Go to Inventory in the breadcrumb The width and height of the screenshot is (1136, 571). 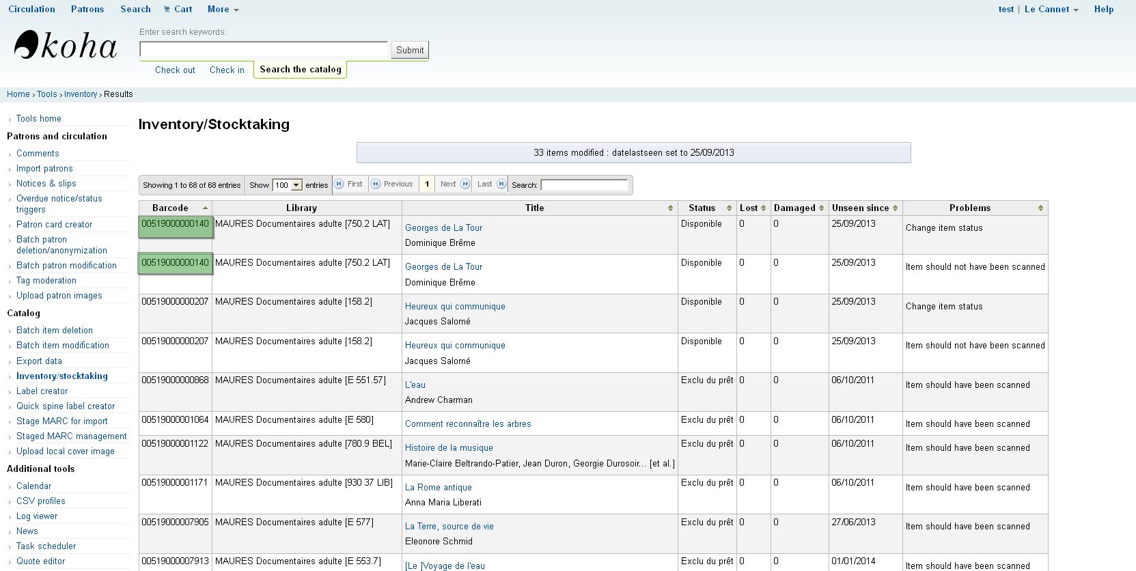(x=81, y=94)
